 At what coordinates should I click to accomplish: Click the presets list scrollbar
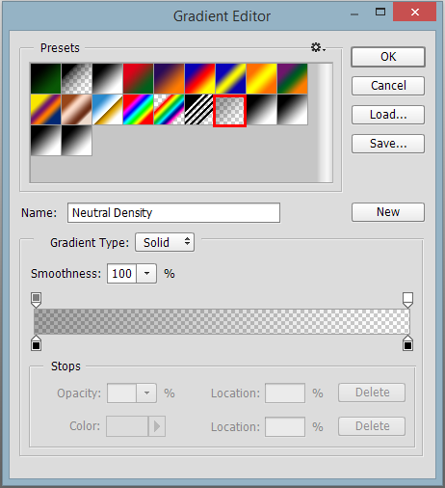325,122
